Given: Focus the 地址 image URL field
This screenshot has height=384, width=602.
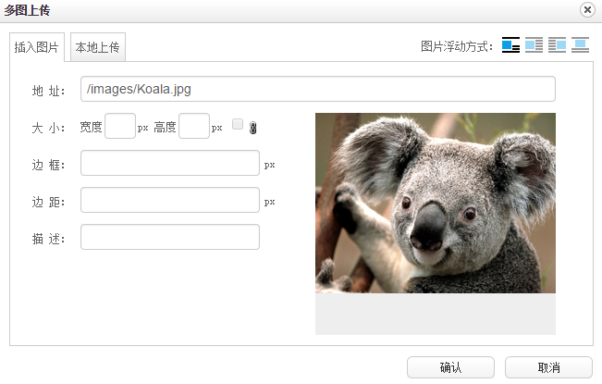Looking at the screenshot, I should coord(317,89).
